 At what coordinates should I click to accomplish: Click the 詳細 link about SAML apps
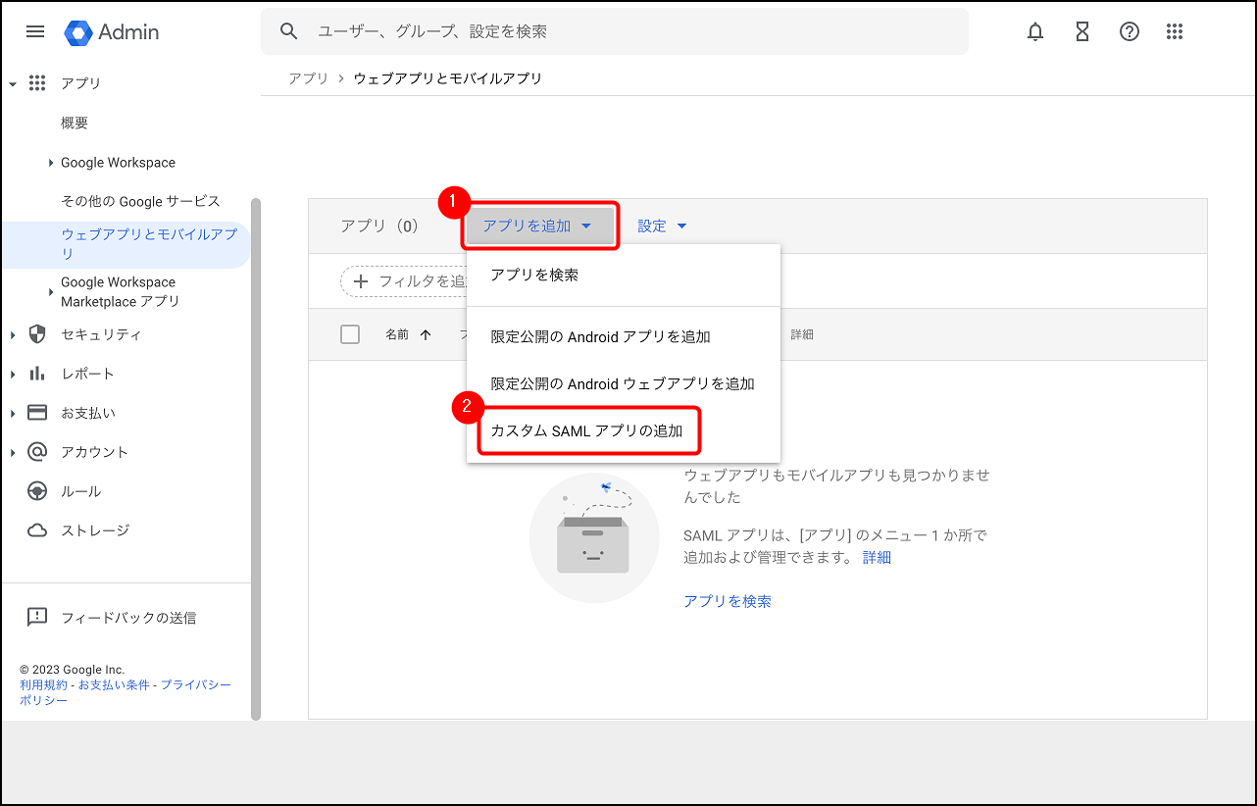tap(877, 557)
